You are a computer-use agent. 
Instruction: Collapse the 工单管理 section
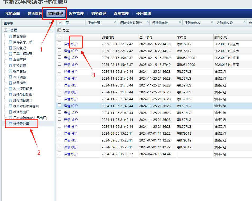pyautogui.click(x=51, y=30)
